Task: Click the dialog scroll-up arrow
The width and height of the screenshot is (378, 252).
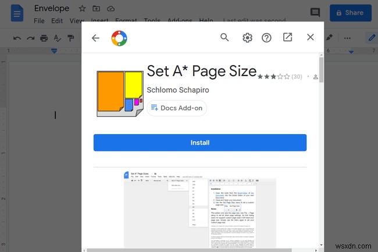Action: click(321, 55)
